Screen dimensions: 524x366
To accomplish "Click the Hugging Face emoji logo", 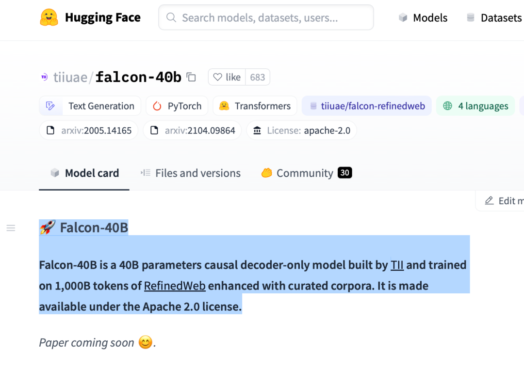I will point(49,17).
